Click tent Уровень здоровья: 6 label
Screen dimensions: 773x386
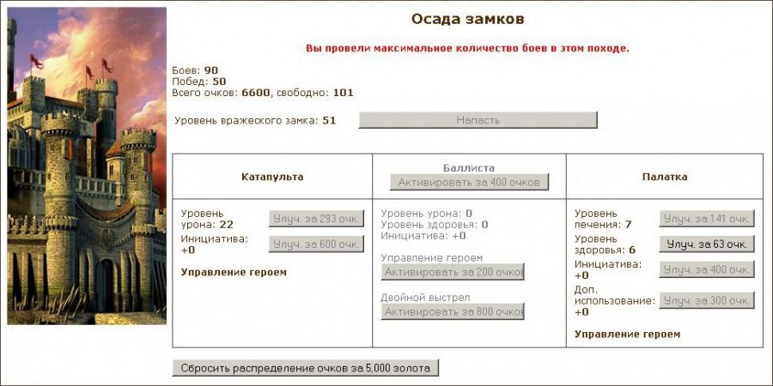(x=605, y=244)
